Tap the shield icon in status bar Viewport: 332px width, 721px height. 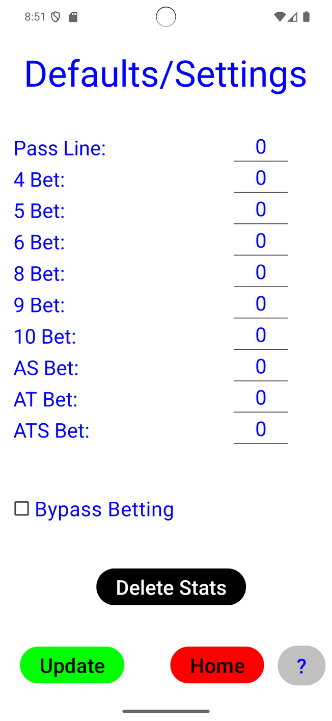point(56,17)
